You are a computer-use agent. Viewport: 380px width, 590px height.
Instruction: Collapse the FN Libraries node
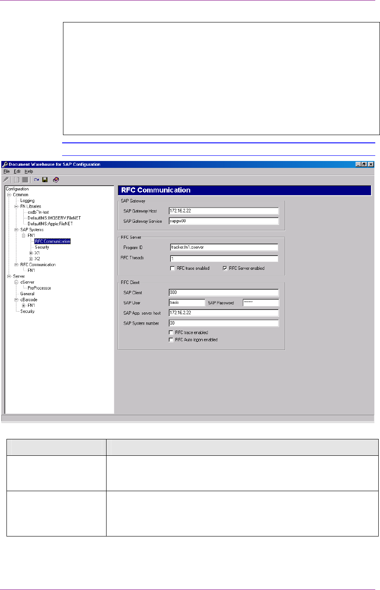(x=16, y=206)
